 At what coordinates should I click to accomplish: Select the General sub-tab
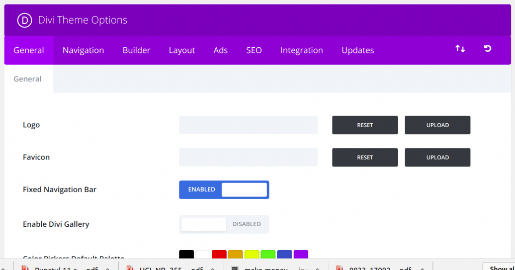tap(28, 79)
